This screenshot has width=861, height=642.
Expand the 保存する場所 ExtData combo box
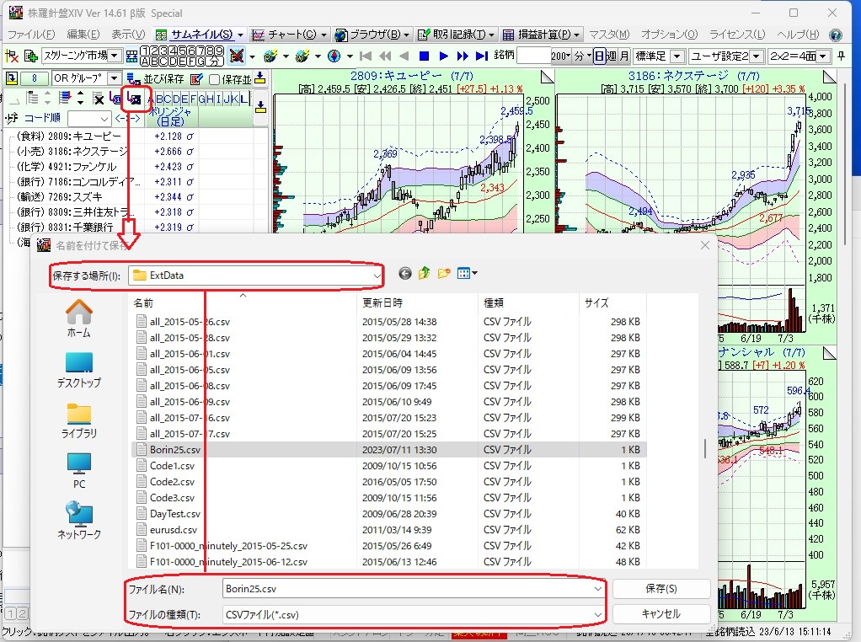pos(377,276)
